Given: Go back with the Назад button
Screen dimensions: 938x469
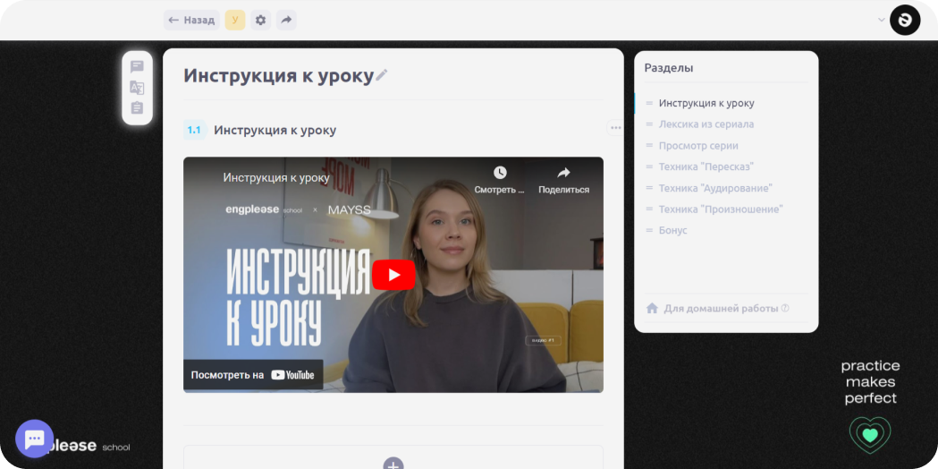Looking at the screenshot, I should [191, 20].
